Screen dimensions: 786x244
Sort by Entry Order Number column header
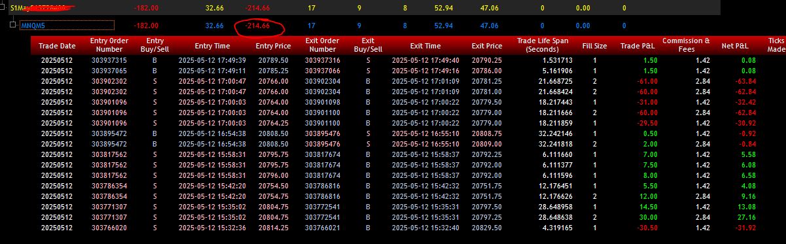click(x=109, y=45)
